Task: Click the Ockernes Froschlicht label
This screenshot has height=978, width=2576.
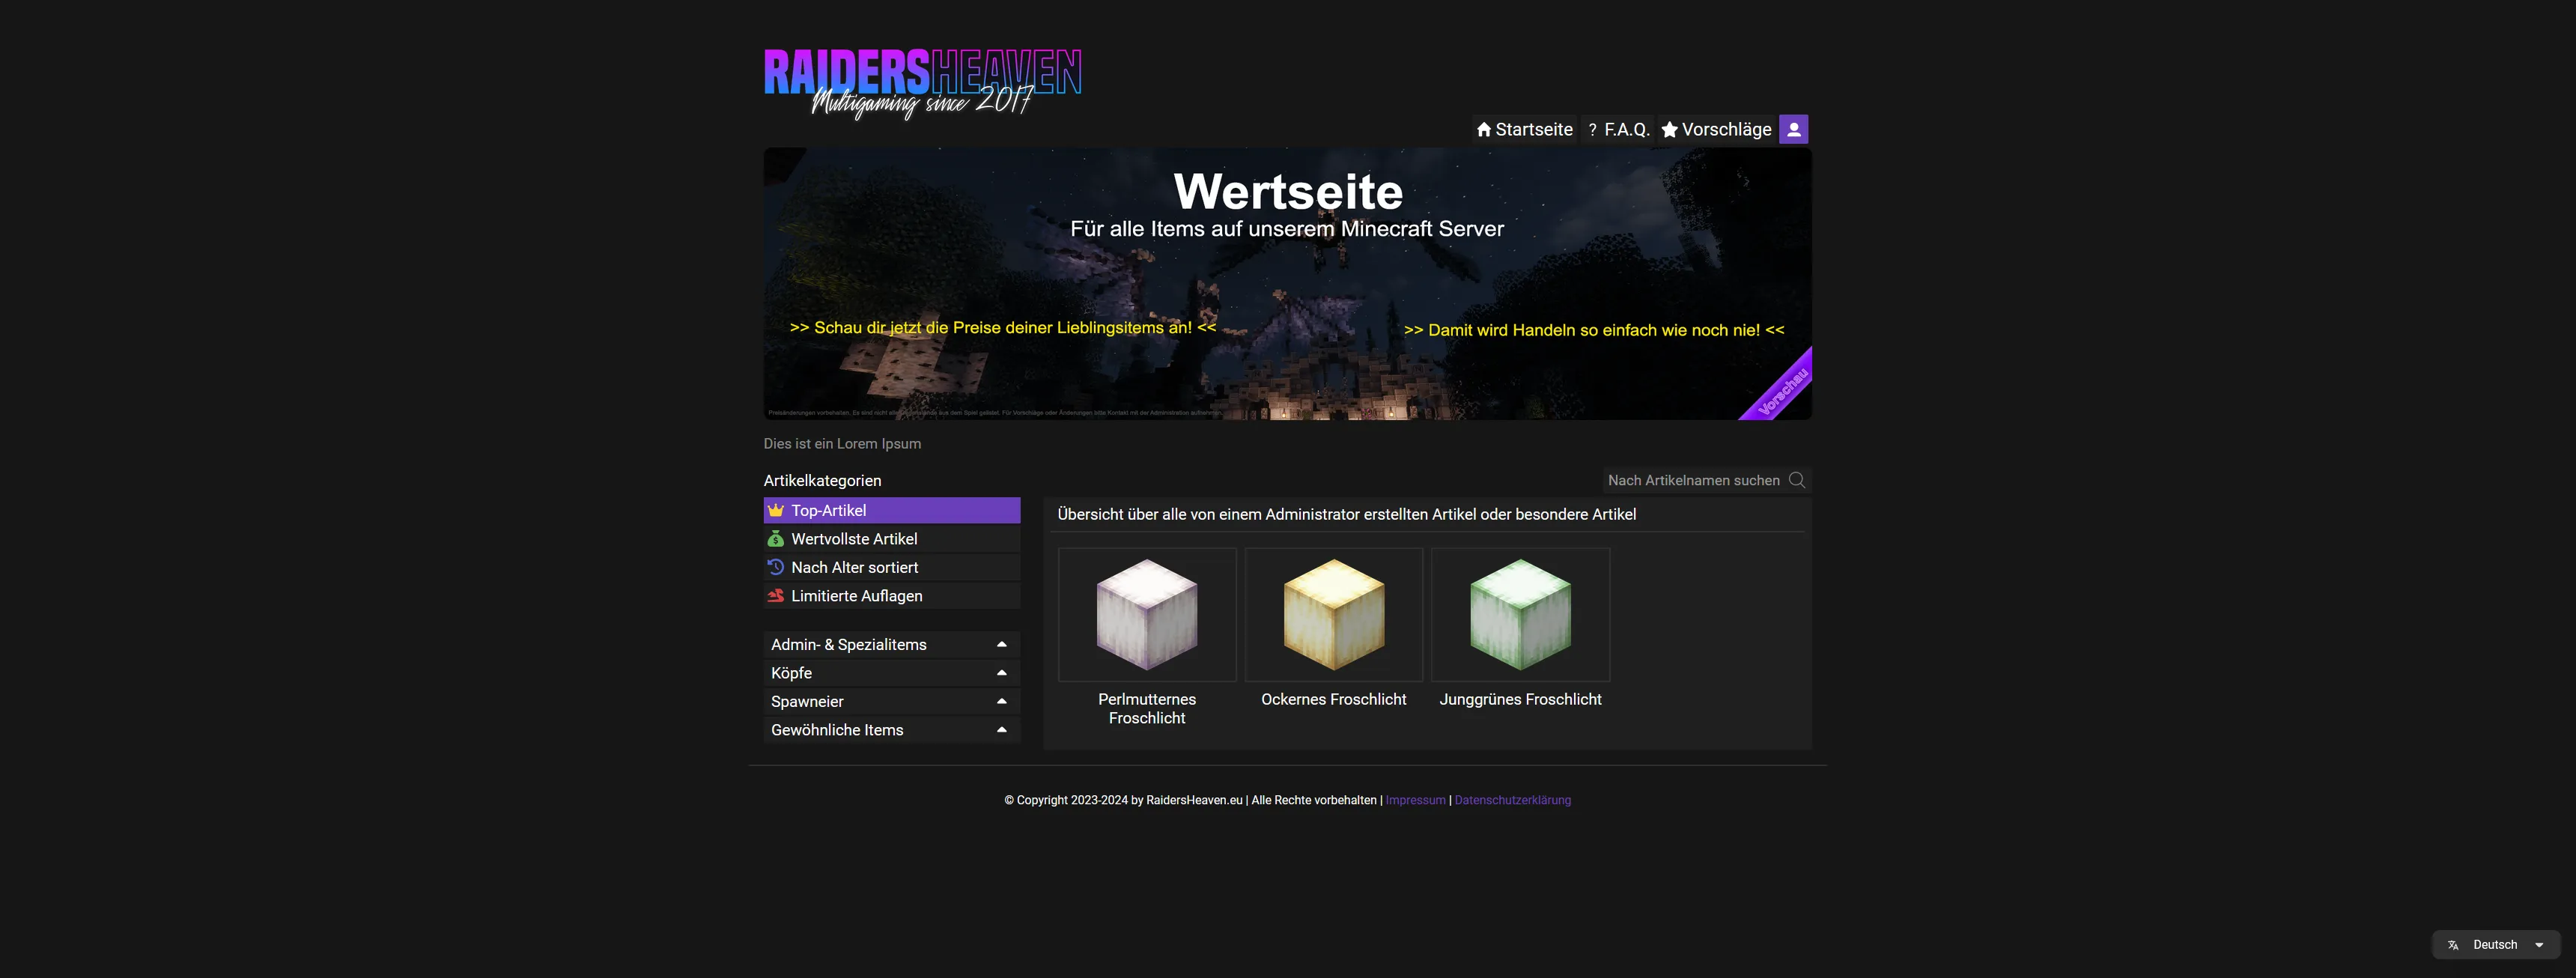Action: click(x=1334, y=699)
